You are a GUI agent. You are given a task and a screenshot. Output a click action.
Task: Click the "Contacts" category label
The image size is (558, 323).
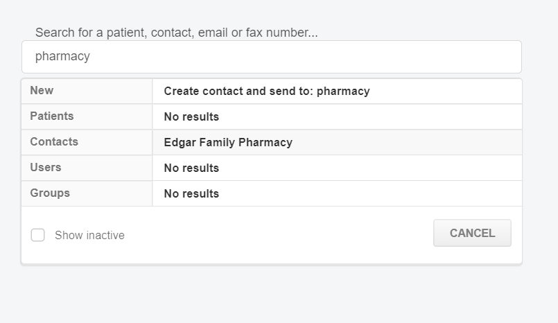tap(54, 142)
